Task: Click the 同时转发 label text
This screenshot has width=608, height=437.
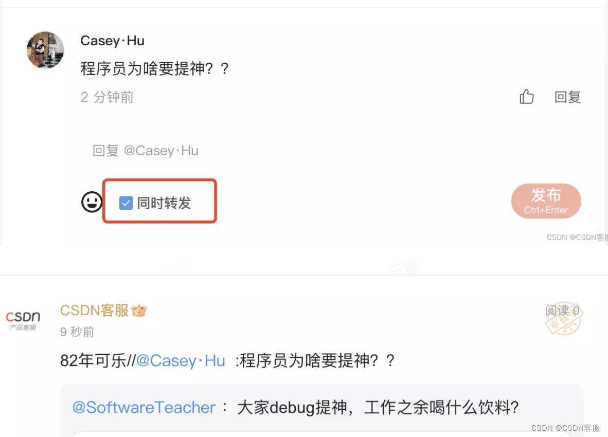Action: pyautogui.click(x=164, y=203)
